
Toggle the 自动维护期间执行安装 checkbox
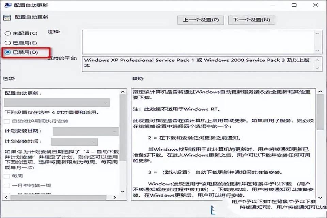(x=7, y=121)
